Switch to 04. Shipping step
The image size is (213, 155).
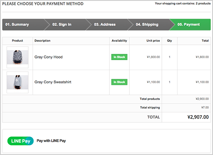147,24
